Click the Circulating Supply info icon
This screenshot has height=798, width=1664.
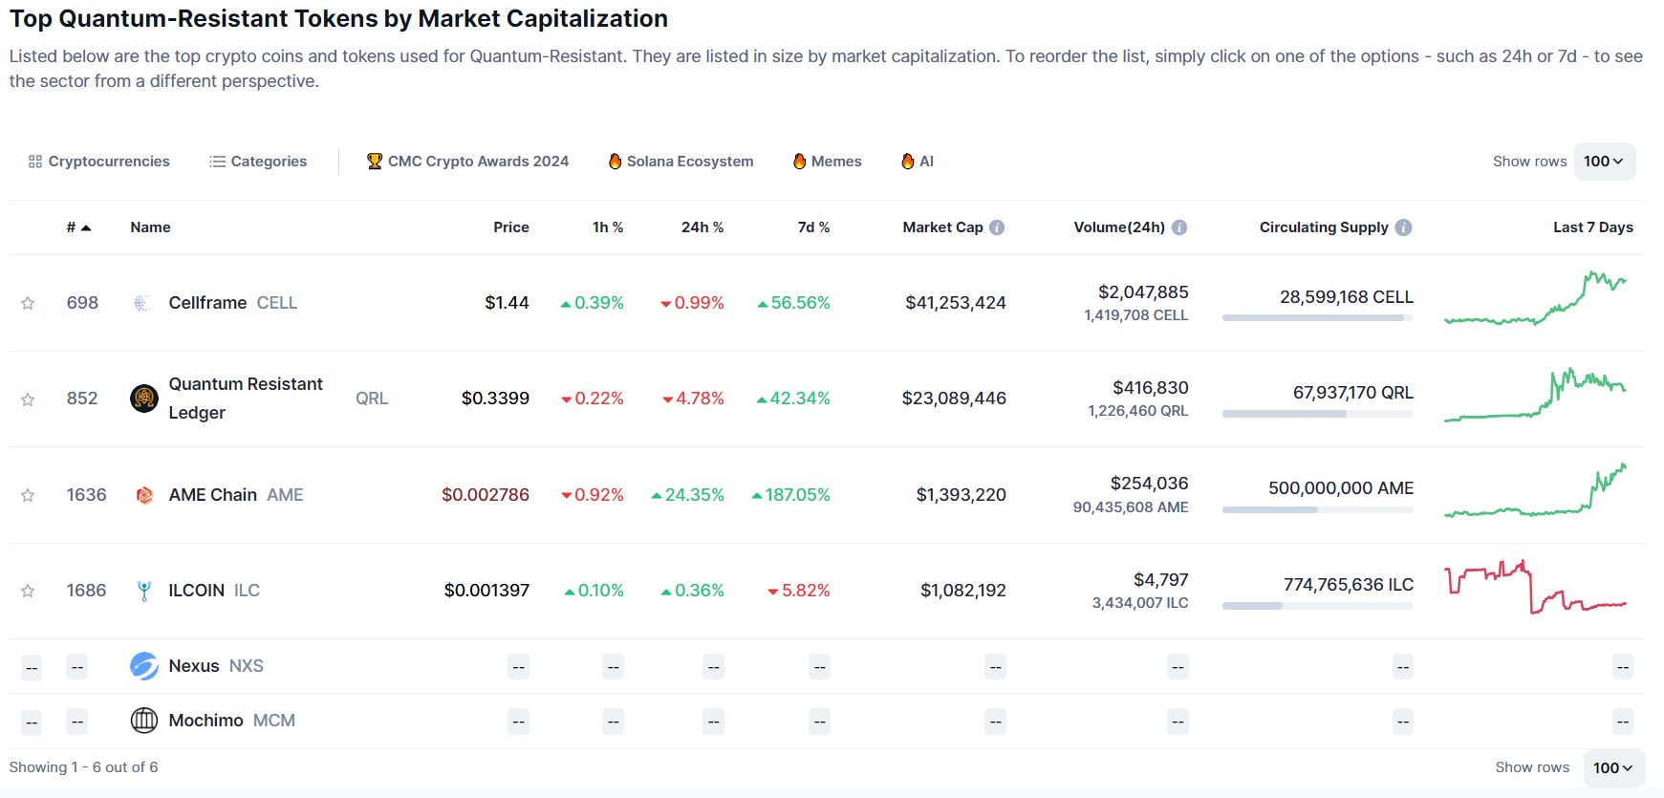1403,227
